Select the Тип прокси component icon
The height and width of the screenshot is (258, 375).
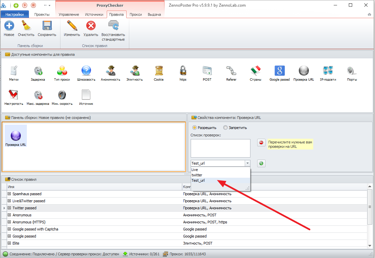62,71
